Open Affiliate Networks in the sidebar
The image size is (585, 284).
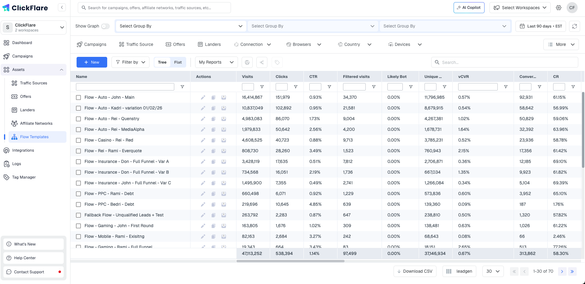coord(36,124)
